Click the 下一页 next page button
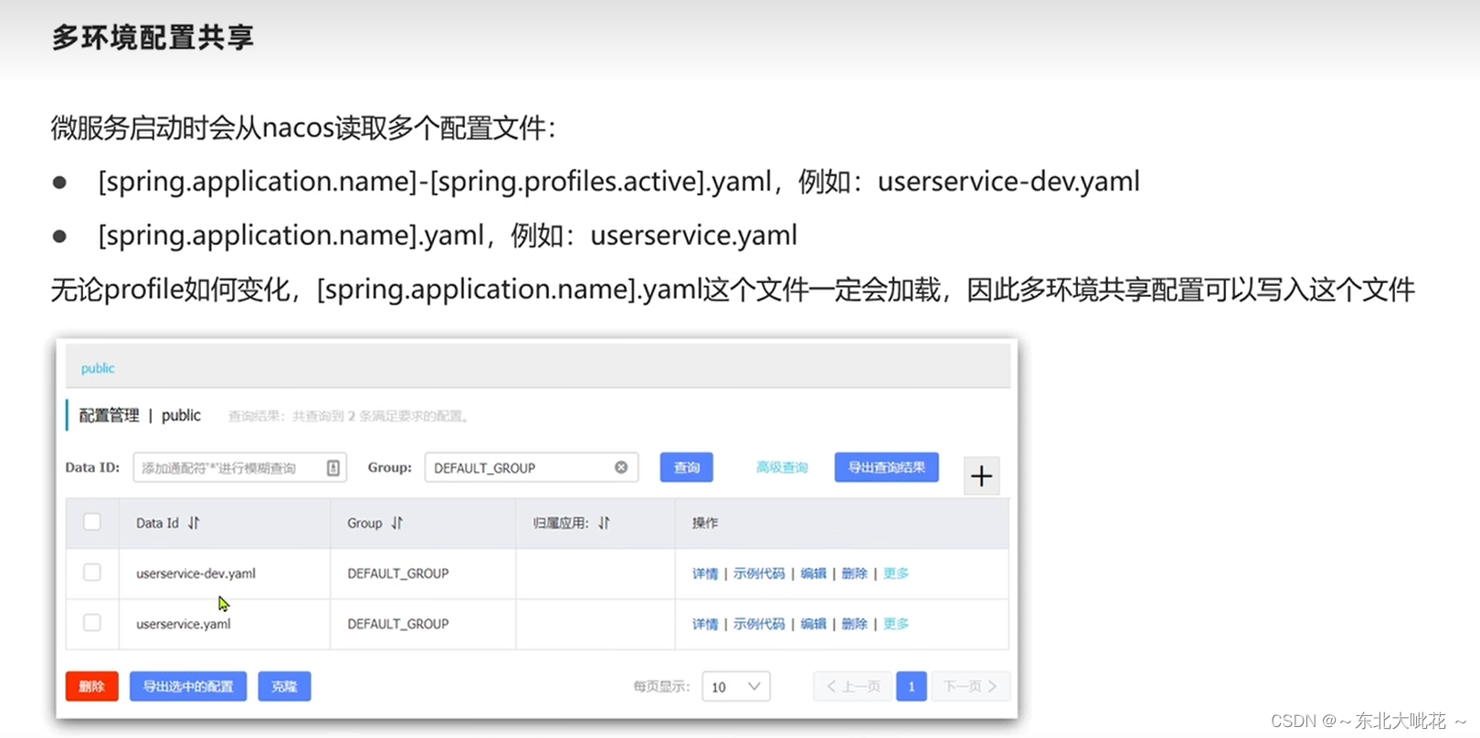Viewport: 1480px width, 738px height. pos(970,687)
